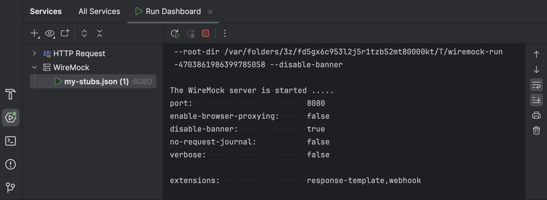Image resolution: width=547 pixels, height=200 pixels.
Task: Open the more options kebab menu
Action: coord(225,33)
